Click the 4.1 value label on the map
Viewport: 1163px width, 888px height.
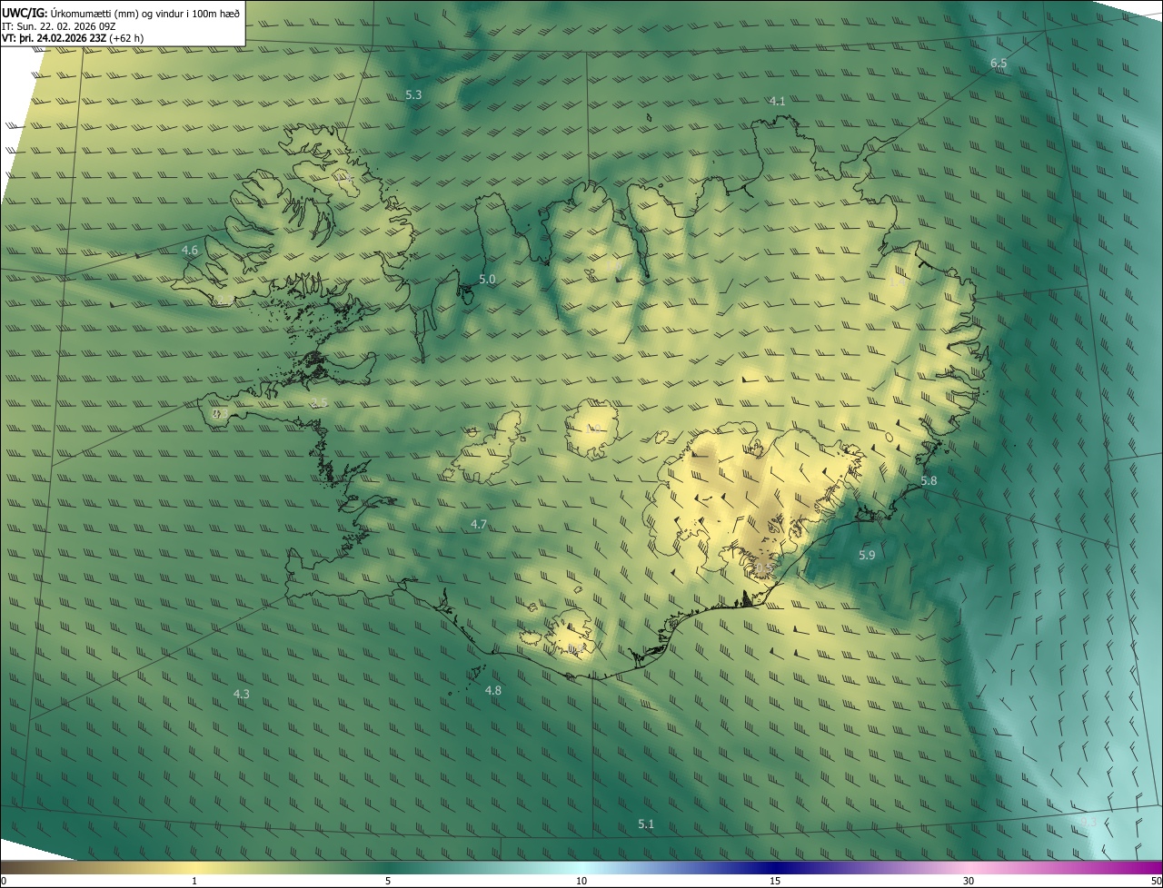[777, 102]
